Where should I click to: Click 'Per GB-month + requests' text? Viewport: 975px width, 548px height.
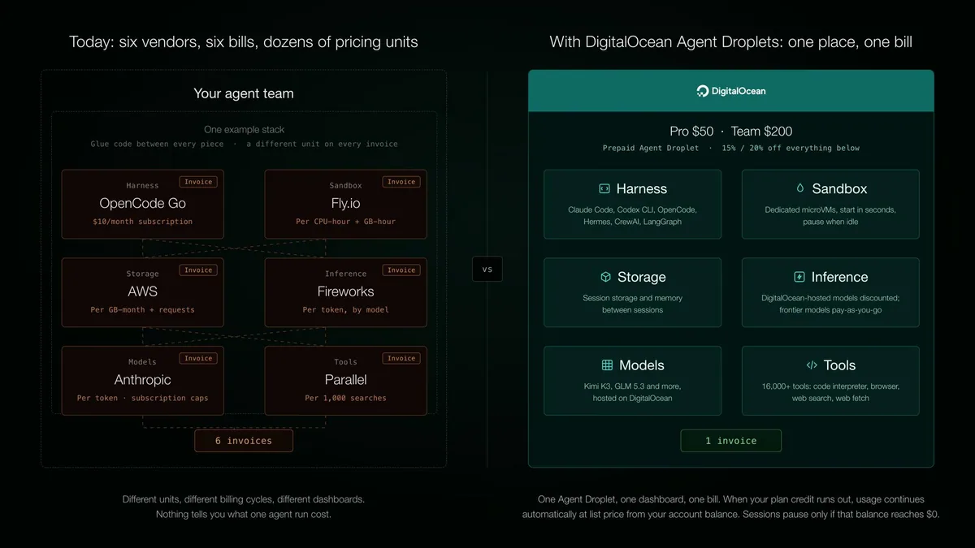143,310
